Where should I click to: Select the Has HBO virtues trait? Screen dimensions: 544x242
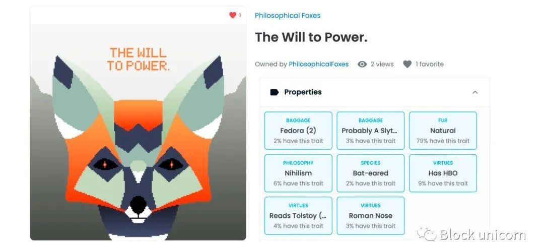443,173
